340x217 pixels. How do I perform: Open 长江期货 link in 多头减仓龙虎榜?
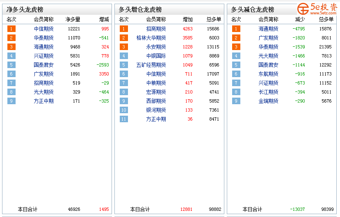coord(269,92)
